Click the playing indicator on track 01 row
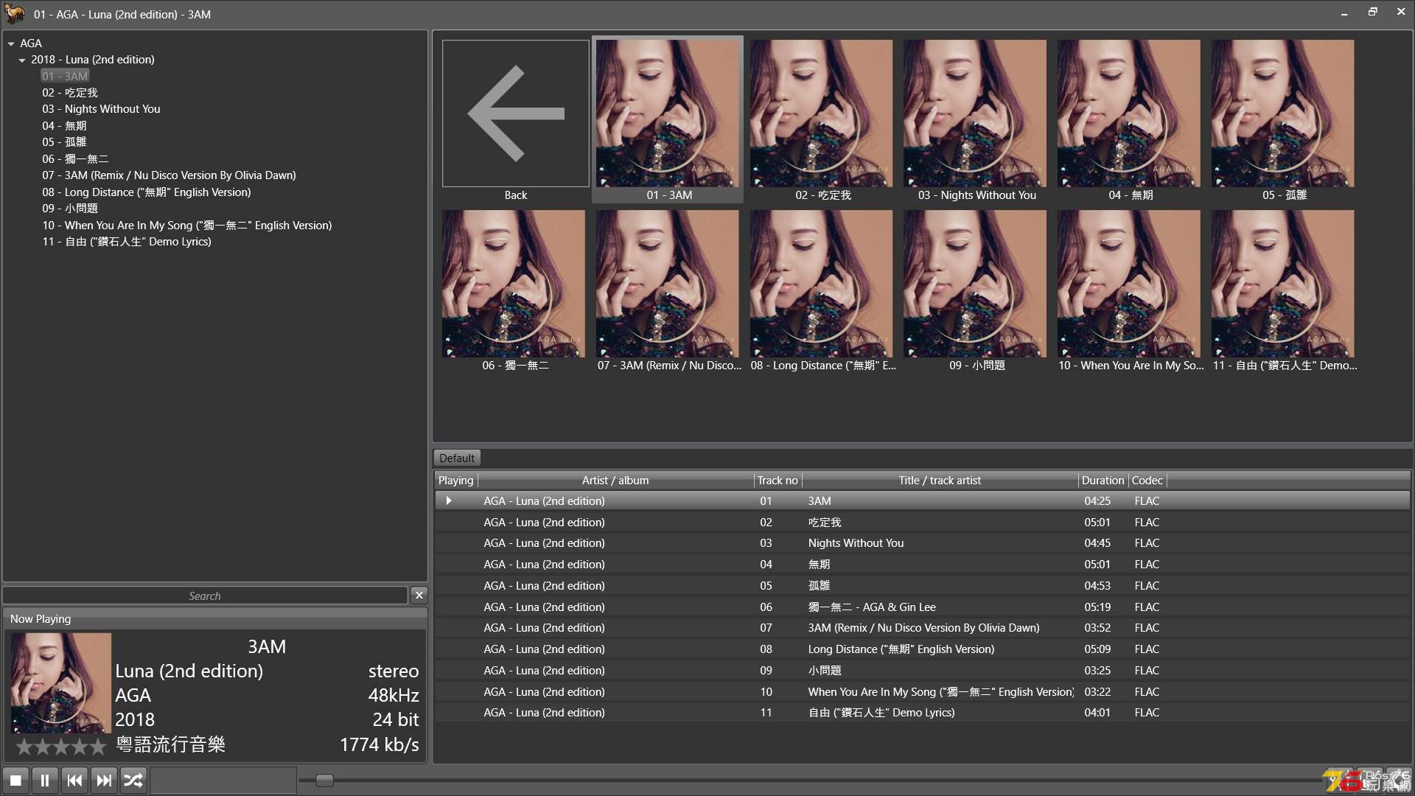 pyautogui.click(x=448, y=501)
